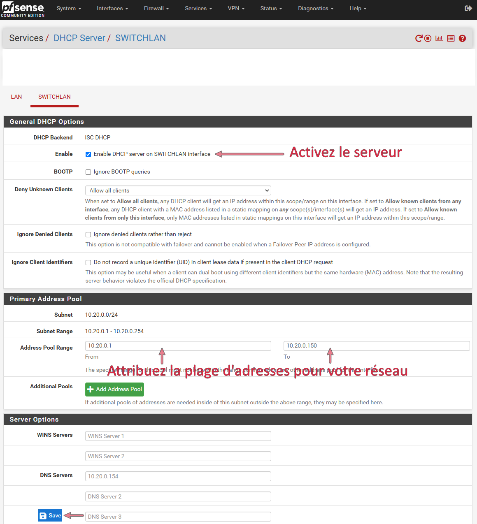Enable Ignore denied clients rather than reject

(88, 234)
